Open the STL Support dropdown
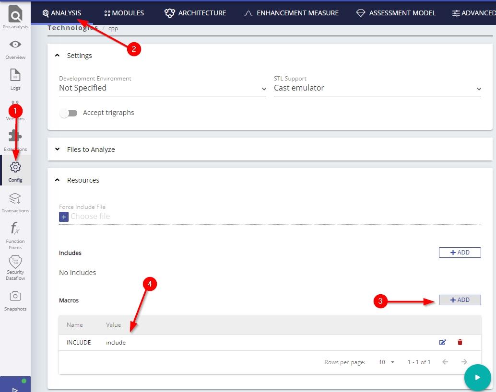The width and height of the screenshot is (496, 392). pyautogui.click(x=377, y=88)
